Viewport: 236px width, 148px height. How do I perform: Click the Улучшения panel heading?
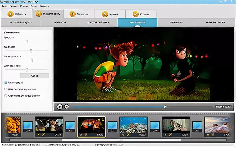pyautogui.click(x=12, y=33)
